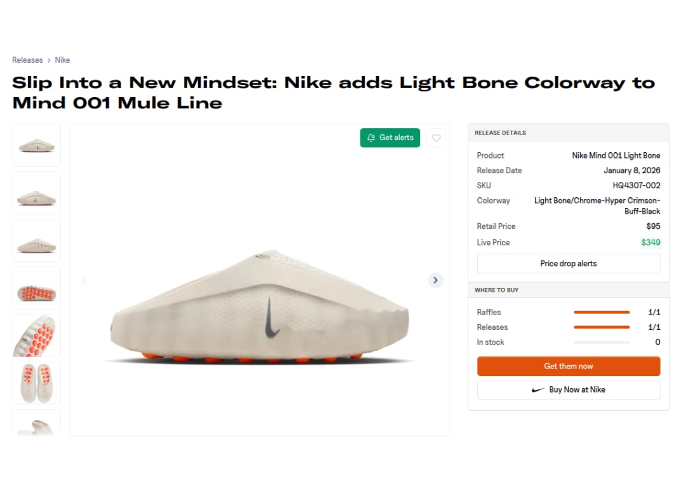Select the top side-view shoe thumbnail
Image resolution: width=679 pixels, height=482 pixels.
click(36, 145)
